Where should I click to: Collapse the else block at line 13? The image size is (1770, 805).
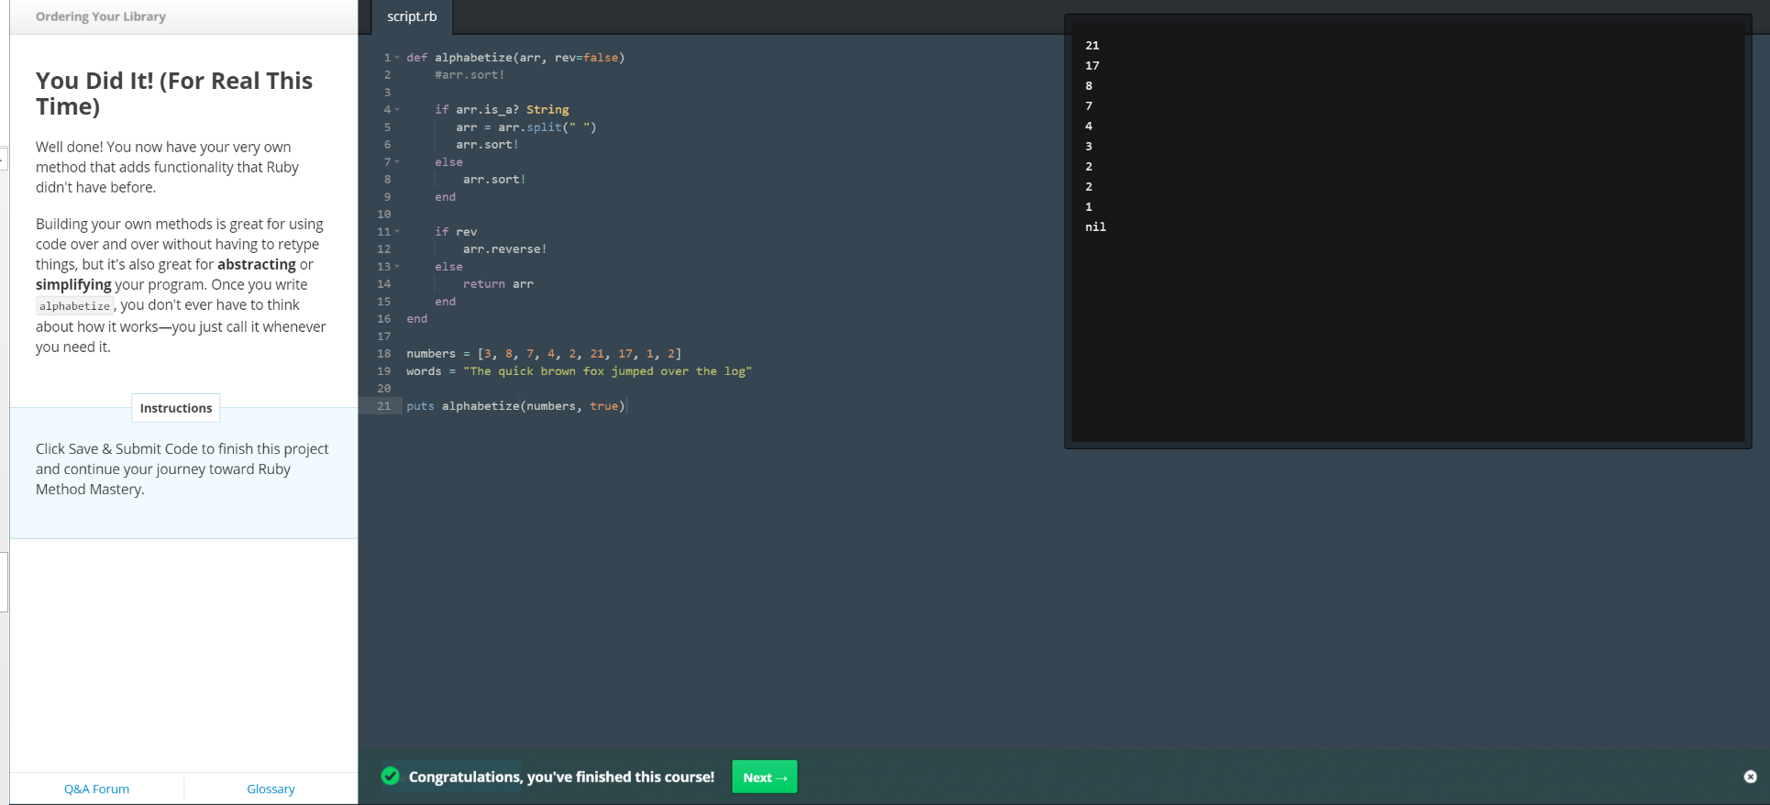point(397,267)
